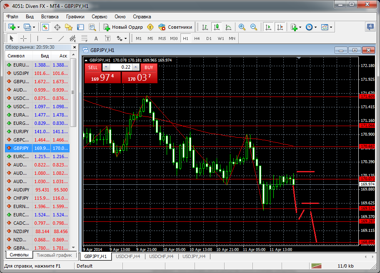Viewport: 380px width, 273px height.
Task: Select the text label T tool
Action: 107,38
